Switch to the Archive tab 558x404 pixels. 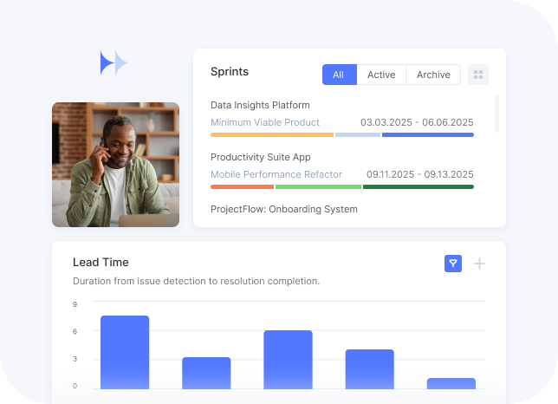click(x=433, y=75)
